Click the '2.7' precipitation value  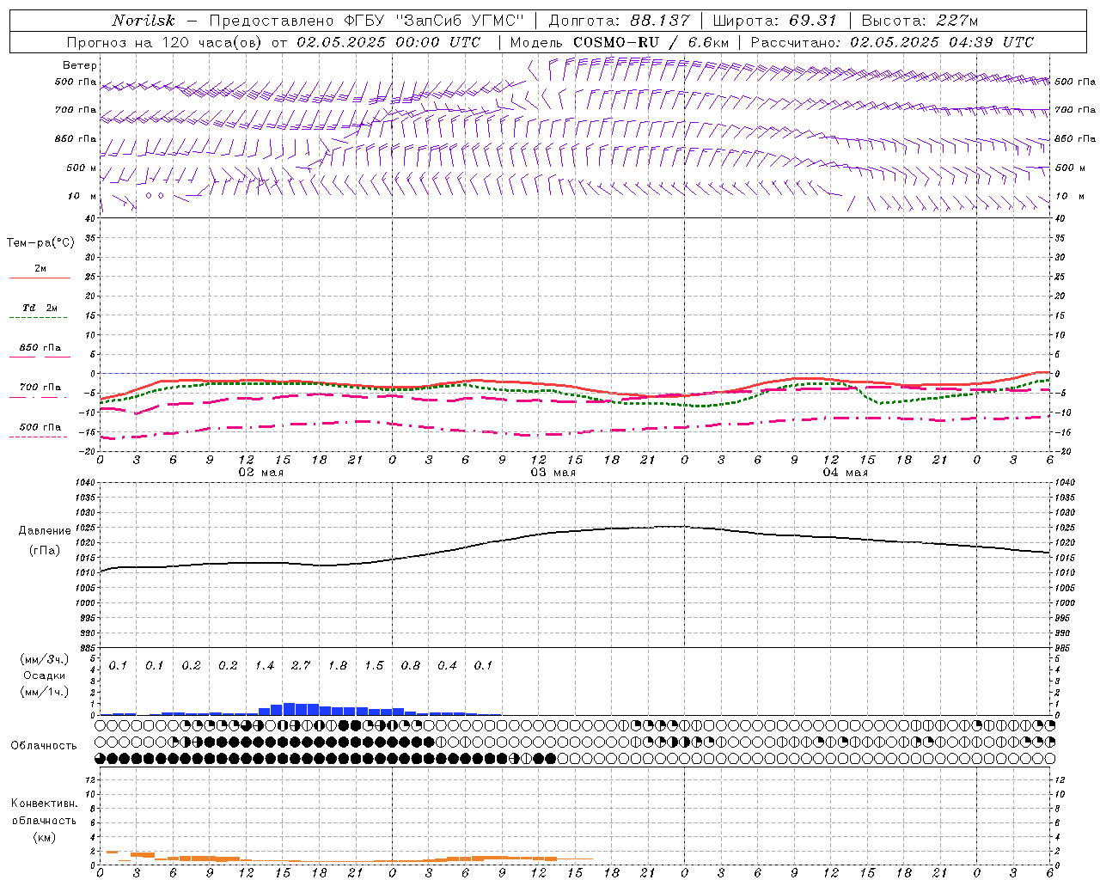tap(301, 666)
